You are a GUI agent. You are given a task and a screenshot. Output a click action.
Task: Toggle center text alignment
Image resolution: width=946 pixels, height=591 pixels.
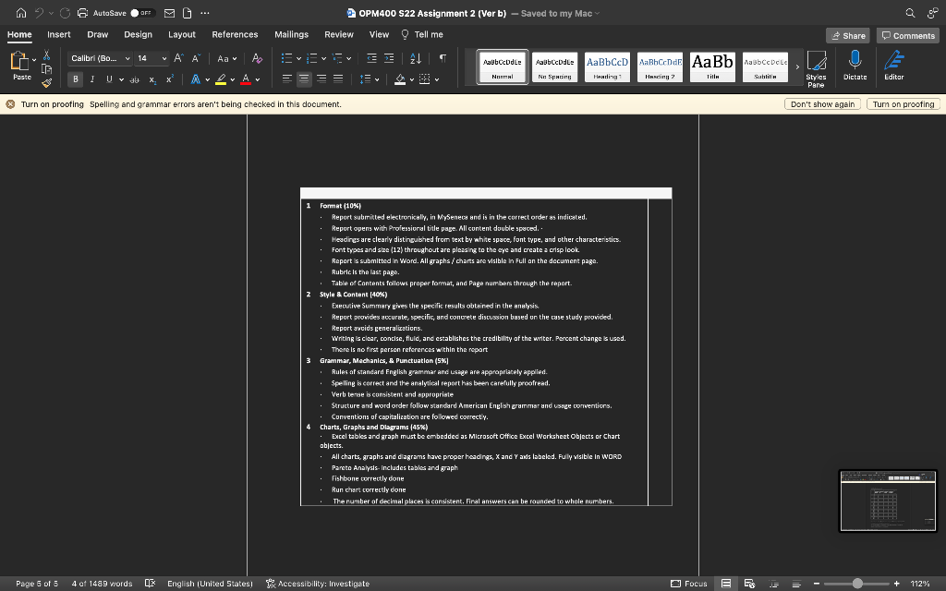[x=305, y=79]
